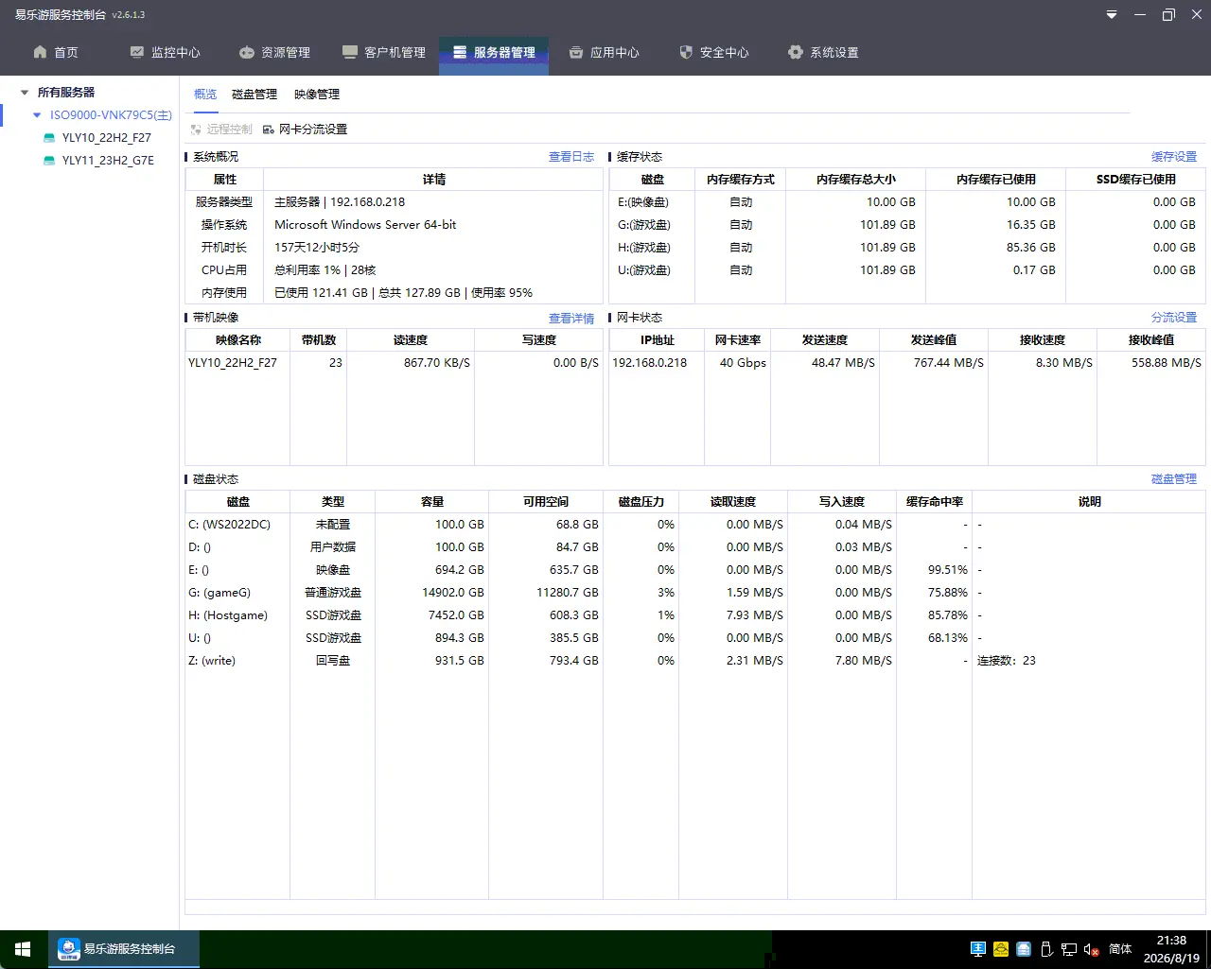Open the 客户机管理 monitor icon
The width and height of the screenshot is (1211, 969).
click(350, 52)
